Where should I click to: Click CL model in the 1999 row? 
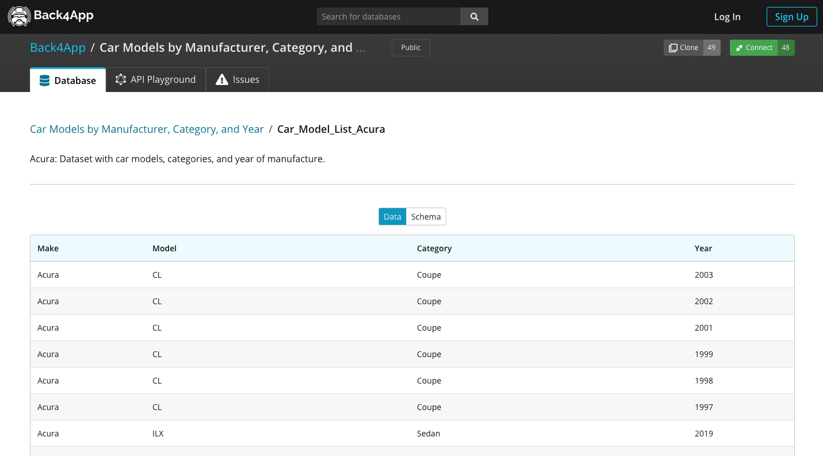[x=157, y=354]
